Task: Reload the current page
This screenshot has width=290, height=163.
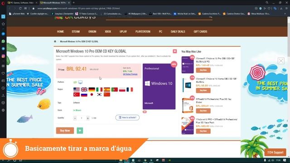Action: click(x=20, y=8)
